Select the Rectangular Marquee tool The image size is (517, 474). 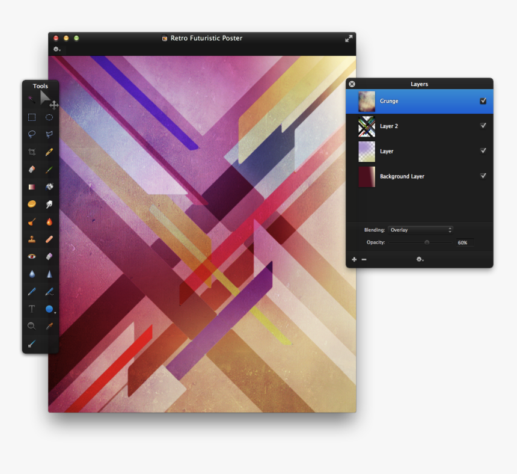pos(32,117)
